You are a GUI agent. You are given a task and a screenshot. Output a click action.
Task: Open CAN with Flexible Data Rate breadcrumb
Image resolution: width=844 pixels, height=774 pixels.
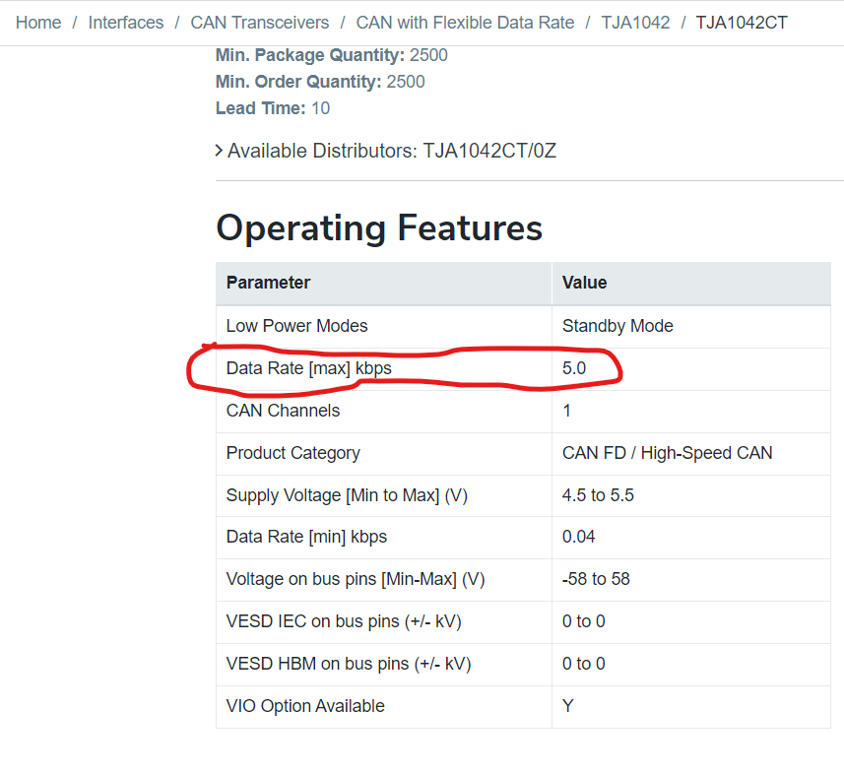[465, 22]
